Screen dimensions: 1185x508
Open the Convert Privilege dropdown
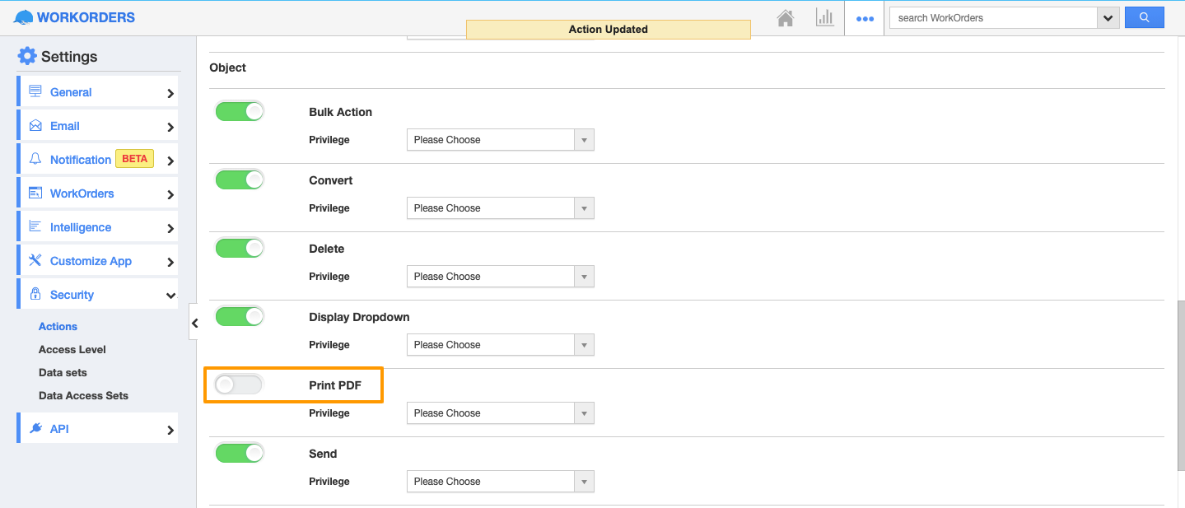click(x=500, y=208)
